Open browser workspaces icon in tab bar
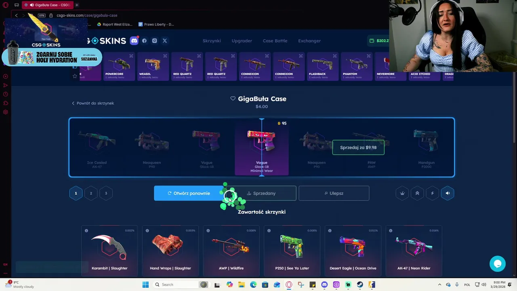The height and width of the screenshot is (291, 517). [17, 5]
